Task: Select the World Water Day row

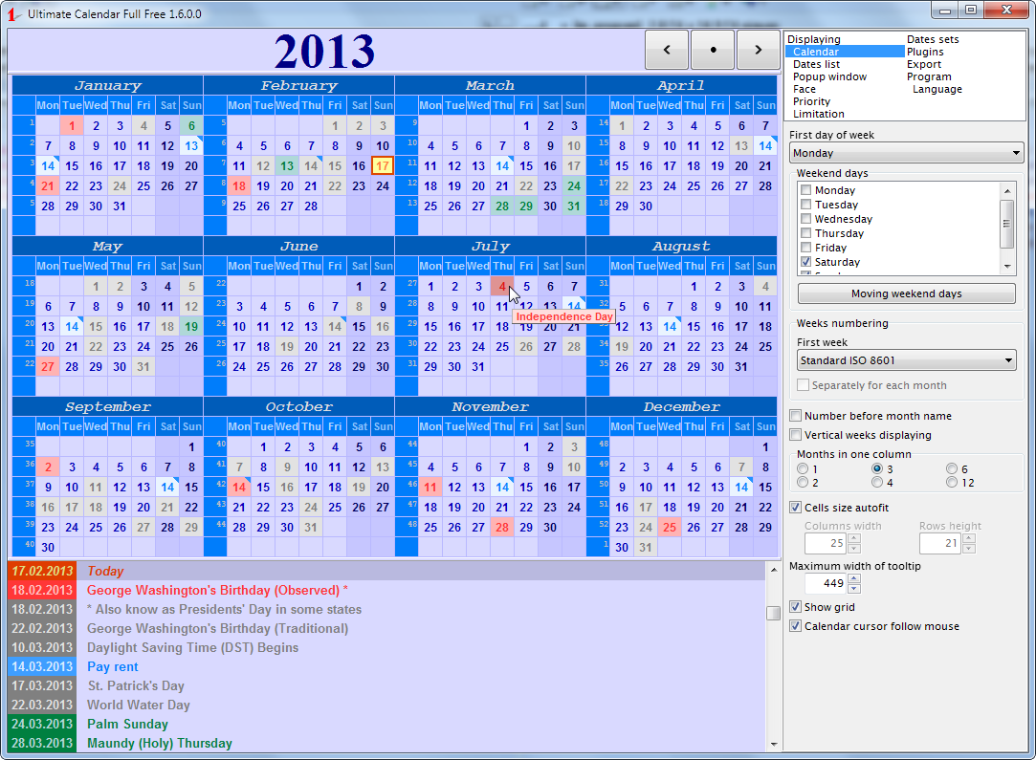Action: pyautogui.click(x=386, y=706)
